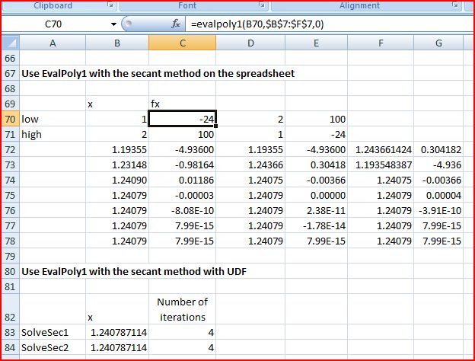Click cell G76 showing -3.91E-10
Screen dimensions: 475x361
(438, 210)
